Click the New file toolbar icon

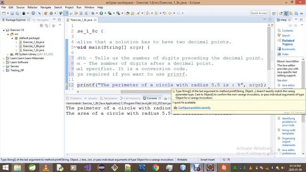tap(4, 13)
